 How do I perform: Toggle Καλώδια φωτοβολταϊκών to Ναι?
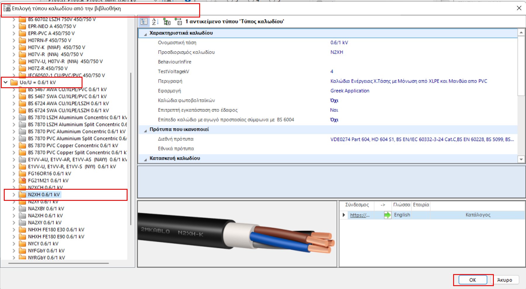(334, 100)
